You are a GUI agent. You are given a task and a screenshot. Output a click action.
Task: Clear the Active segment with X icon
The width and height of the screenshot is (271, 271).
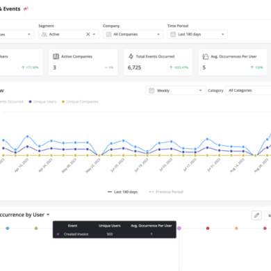tap(88, 34)
